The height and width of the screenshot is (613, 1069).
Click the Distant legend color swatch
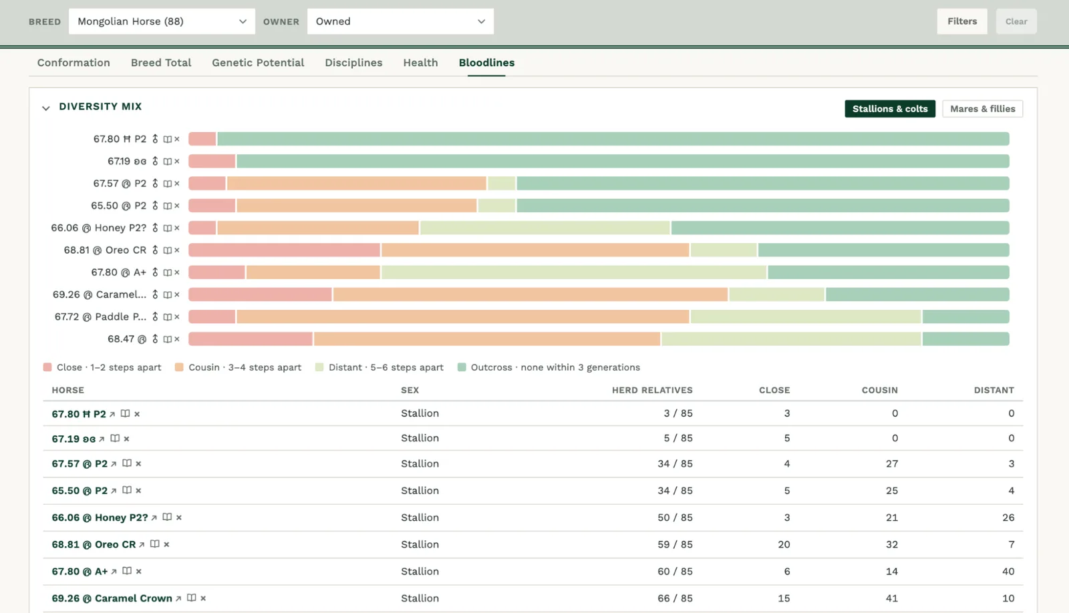tap(319, 367)
